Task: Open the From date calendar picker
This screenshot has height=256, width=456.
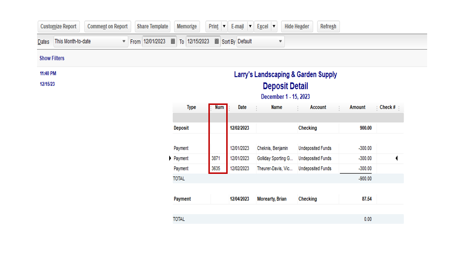Action: coord(173,41)
